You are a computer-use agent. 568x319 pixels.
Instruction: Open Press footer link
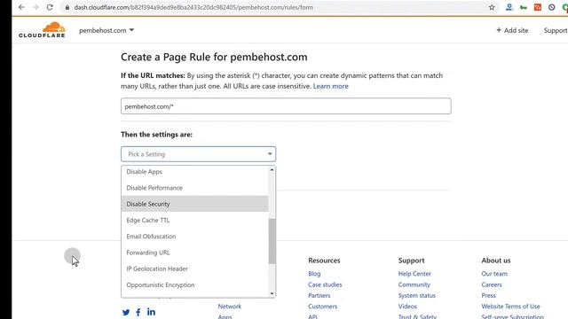click(488, 295)
